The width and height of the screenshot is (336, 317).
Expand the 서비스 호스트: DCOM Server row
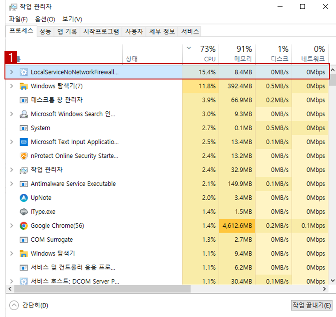12,281
